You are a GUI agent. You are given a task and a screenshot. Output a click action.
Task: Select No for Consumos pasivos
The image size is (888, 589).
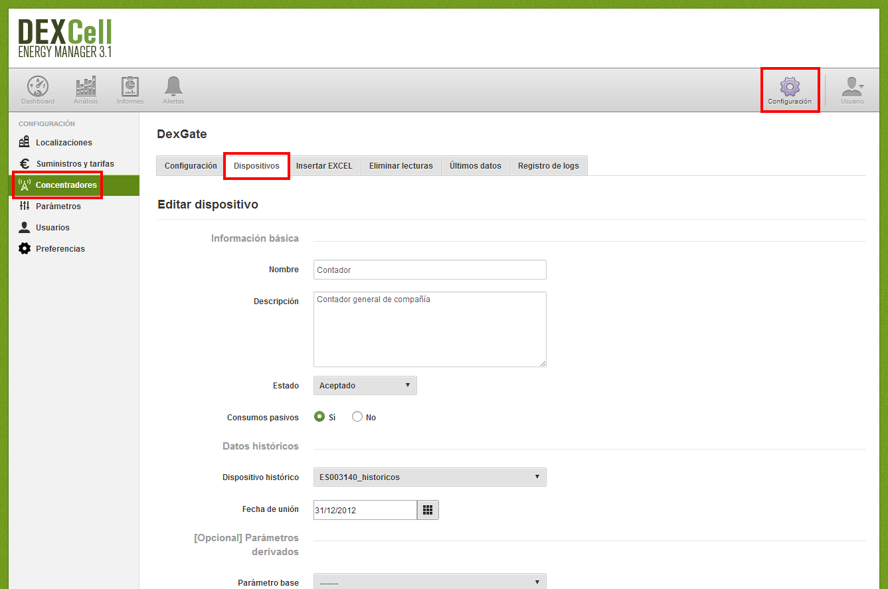[x=357, y=417]
